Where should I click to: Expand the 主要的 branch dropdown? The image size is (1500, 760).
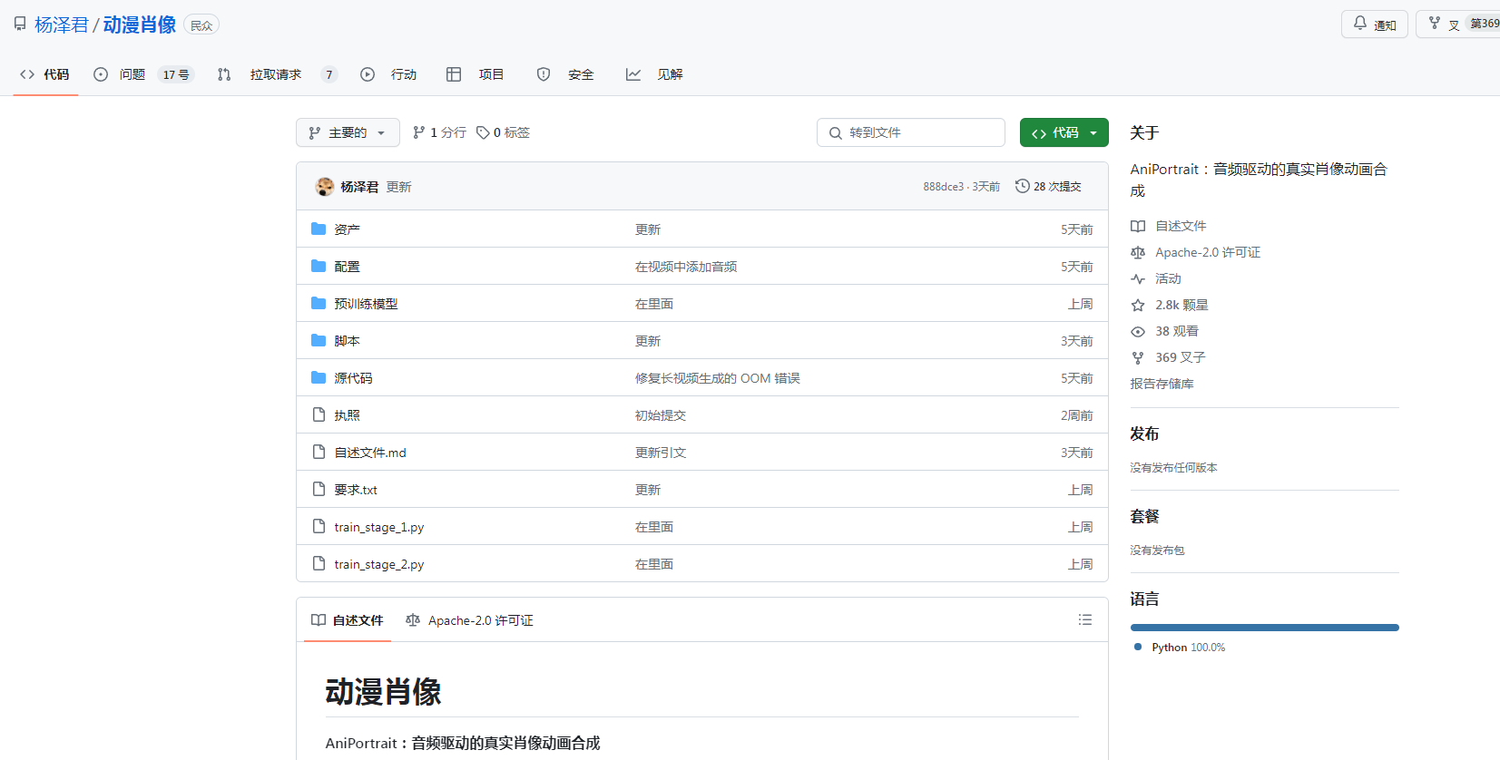pos(347,133)
